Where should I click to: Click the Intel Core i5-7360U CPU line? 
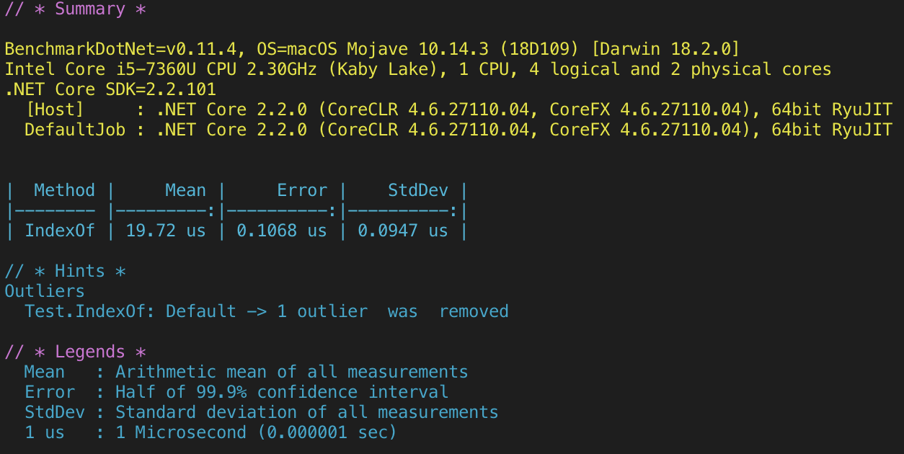pyautogui.click(x=216, y=68)
